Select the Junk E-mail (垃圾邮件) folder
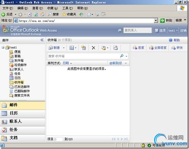Screen dimensions: 189x149 point(18,65)
